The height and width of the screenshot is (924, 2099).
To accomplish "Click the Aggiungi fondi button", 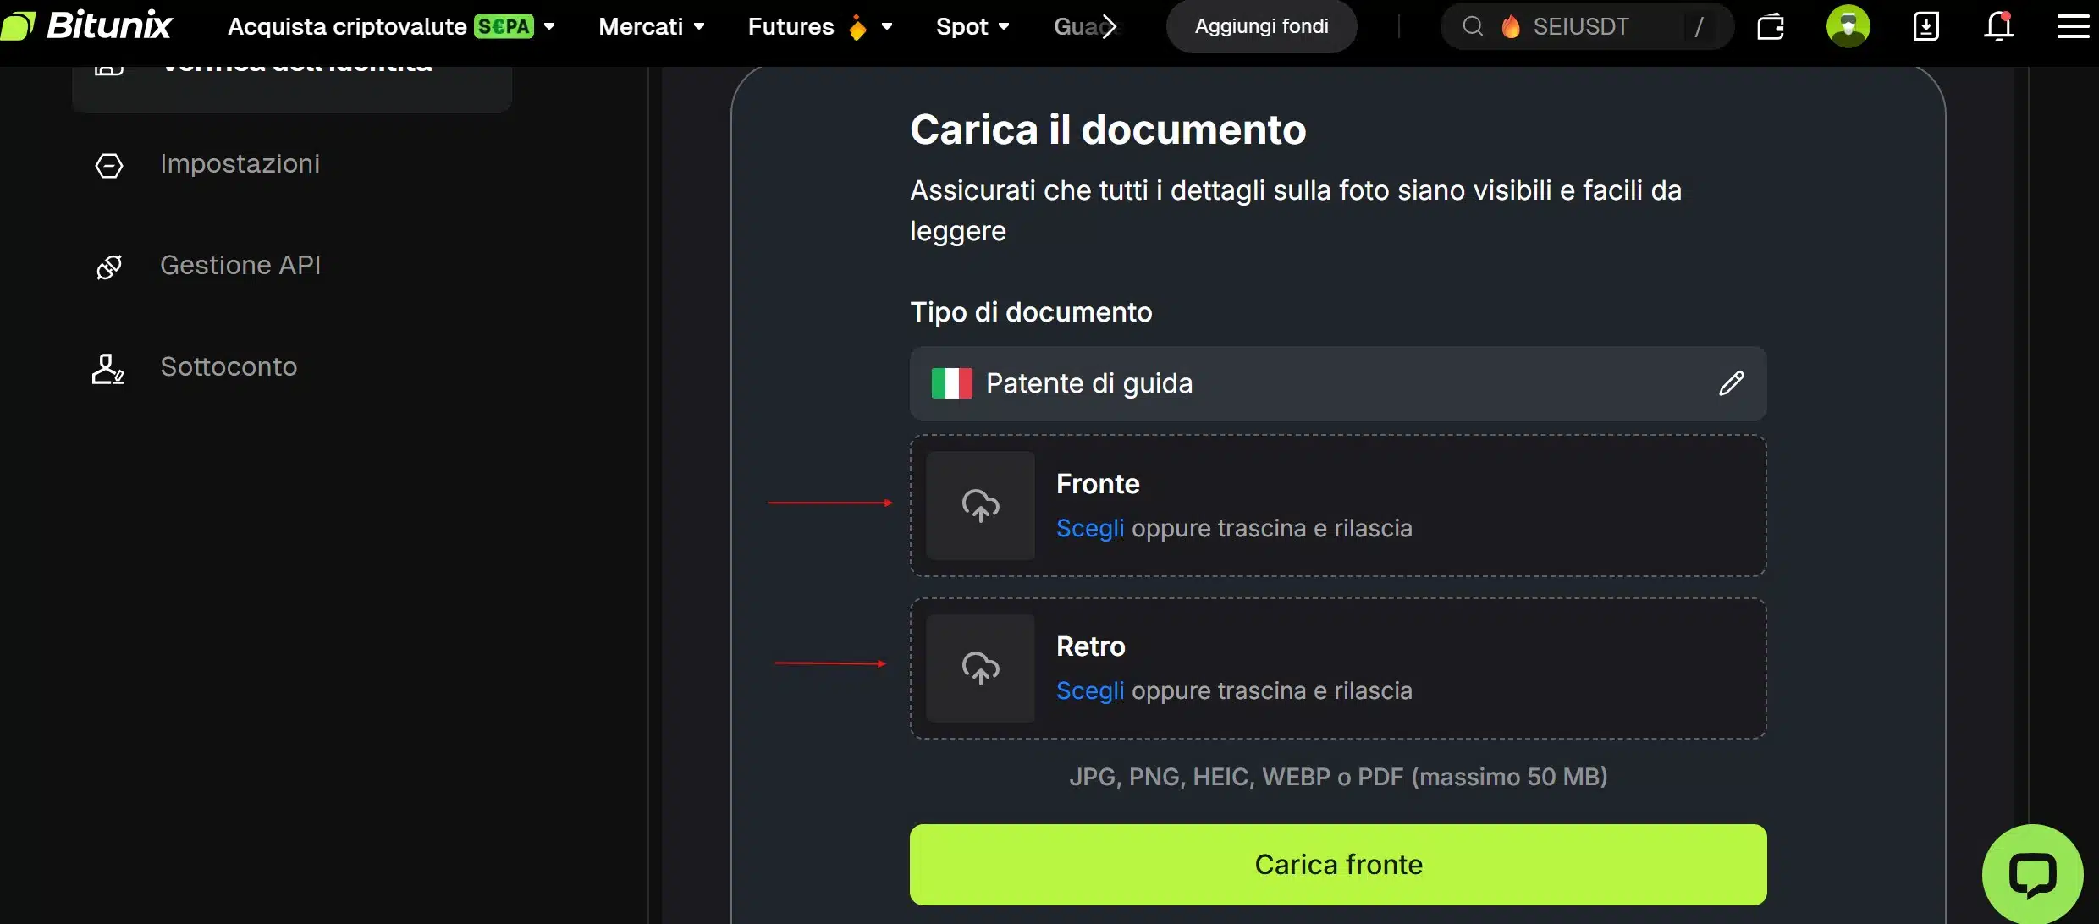I will (x=1260, y=26).
